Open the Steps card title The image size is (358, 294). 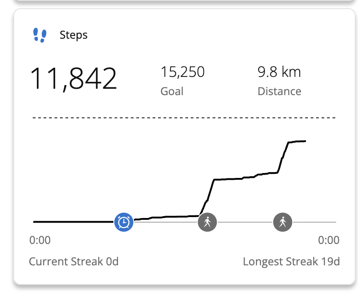click(73, 35)
